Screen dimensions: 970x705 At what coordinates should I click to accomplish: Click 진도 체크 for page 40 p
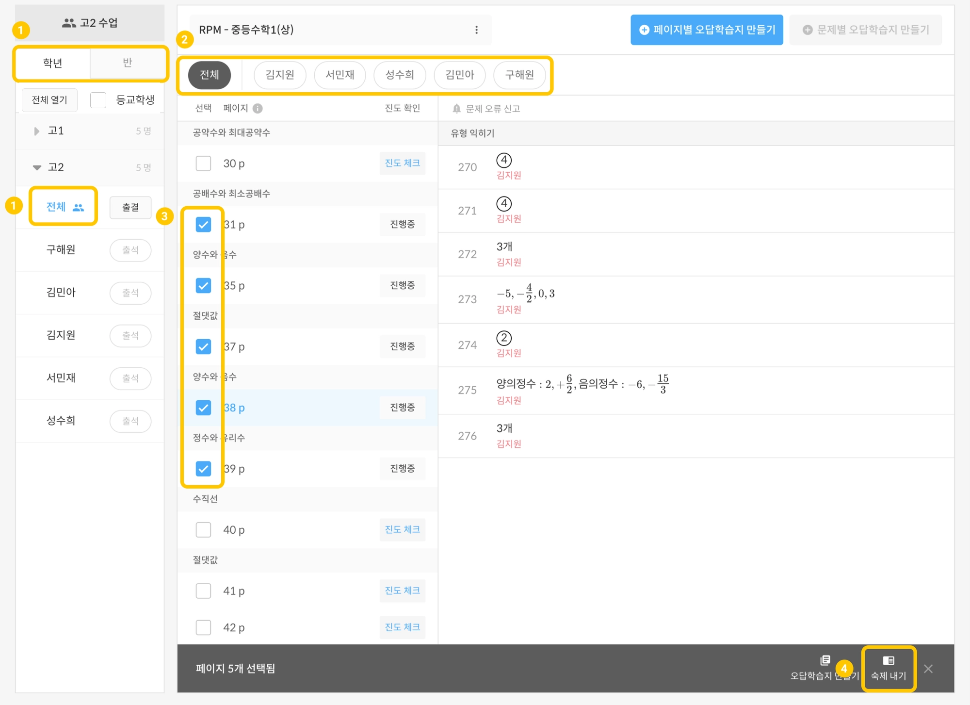click(x=402, y=529)
